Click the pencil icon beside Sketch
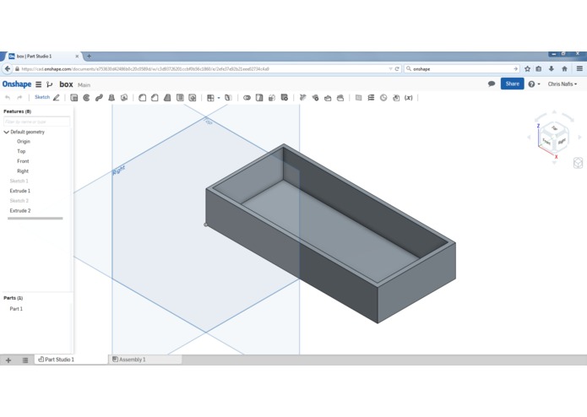The image size is (587, 417). (56, 98)
